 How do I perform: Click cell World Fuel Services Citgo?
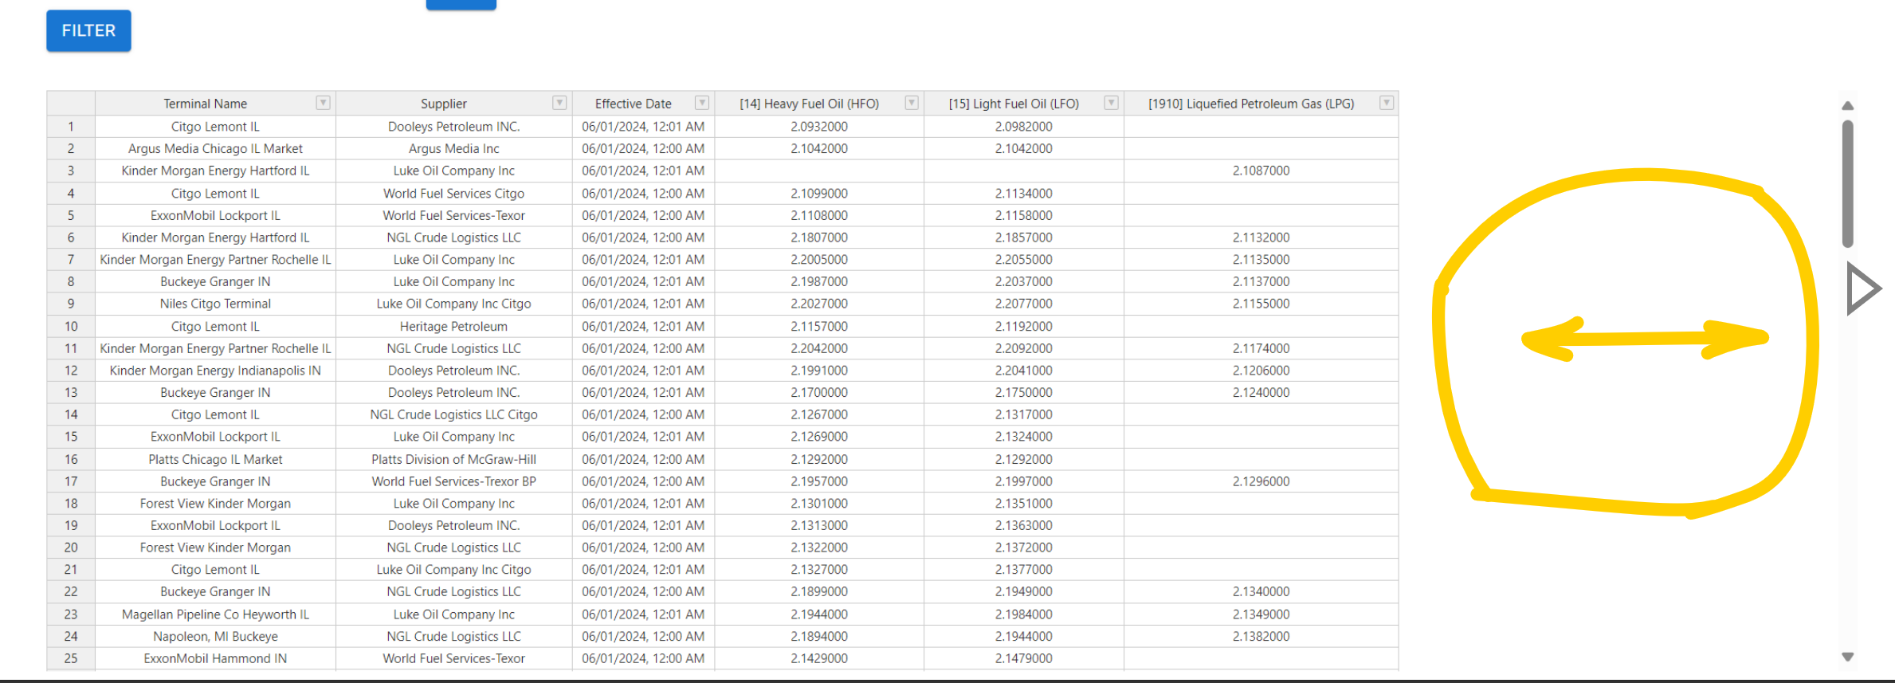click(x=453, y=193)
